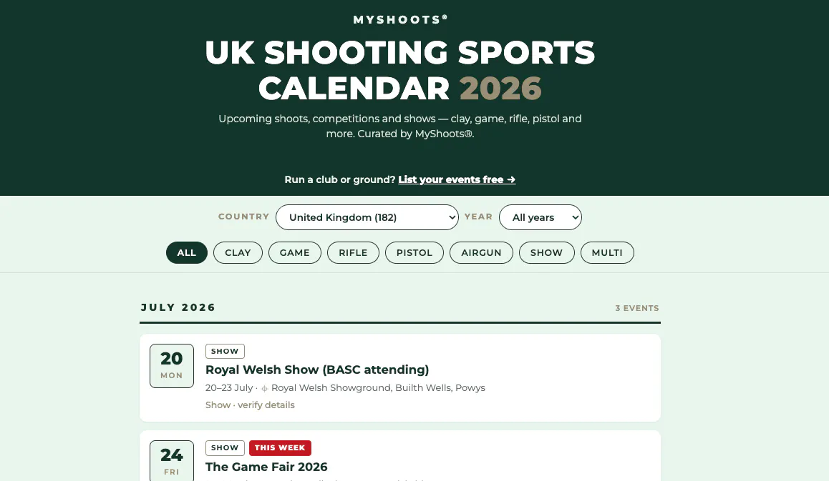
Task: Click the 'Show · verify details' text
Action: (250, 405)
